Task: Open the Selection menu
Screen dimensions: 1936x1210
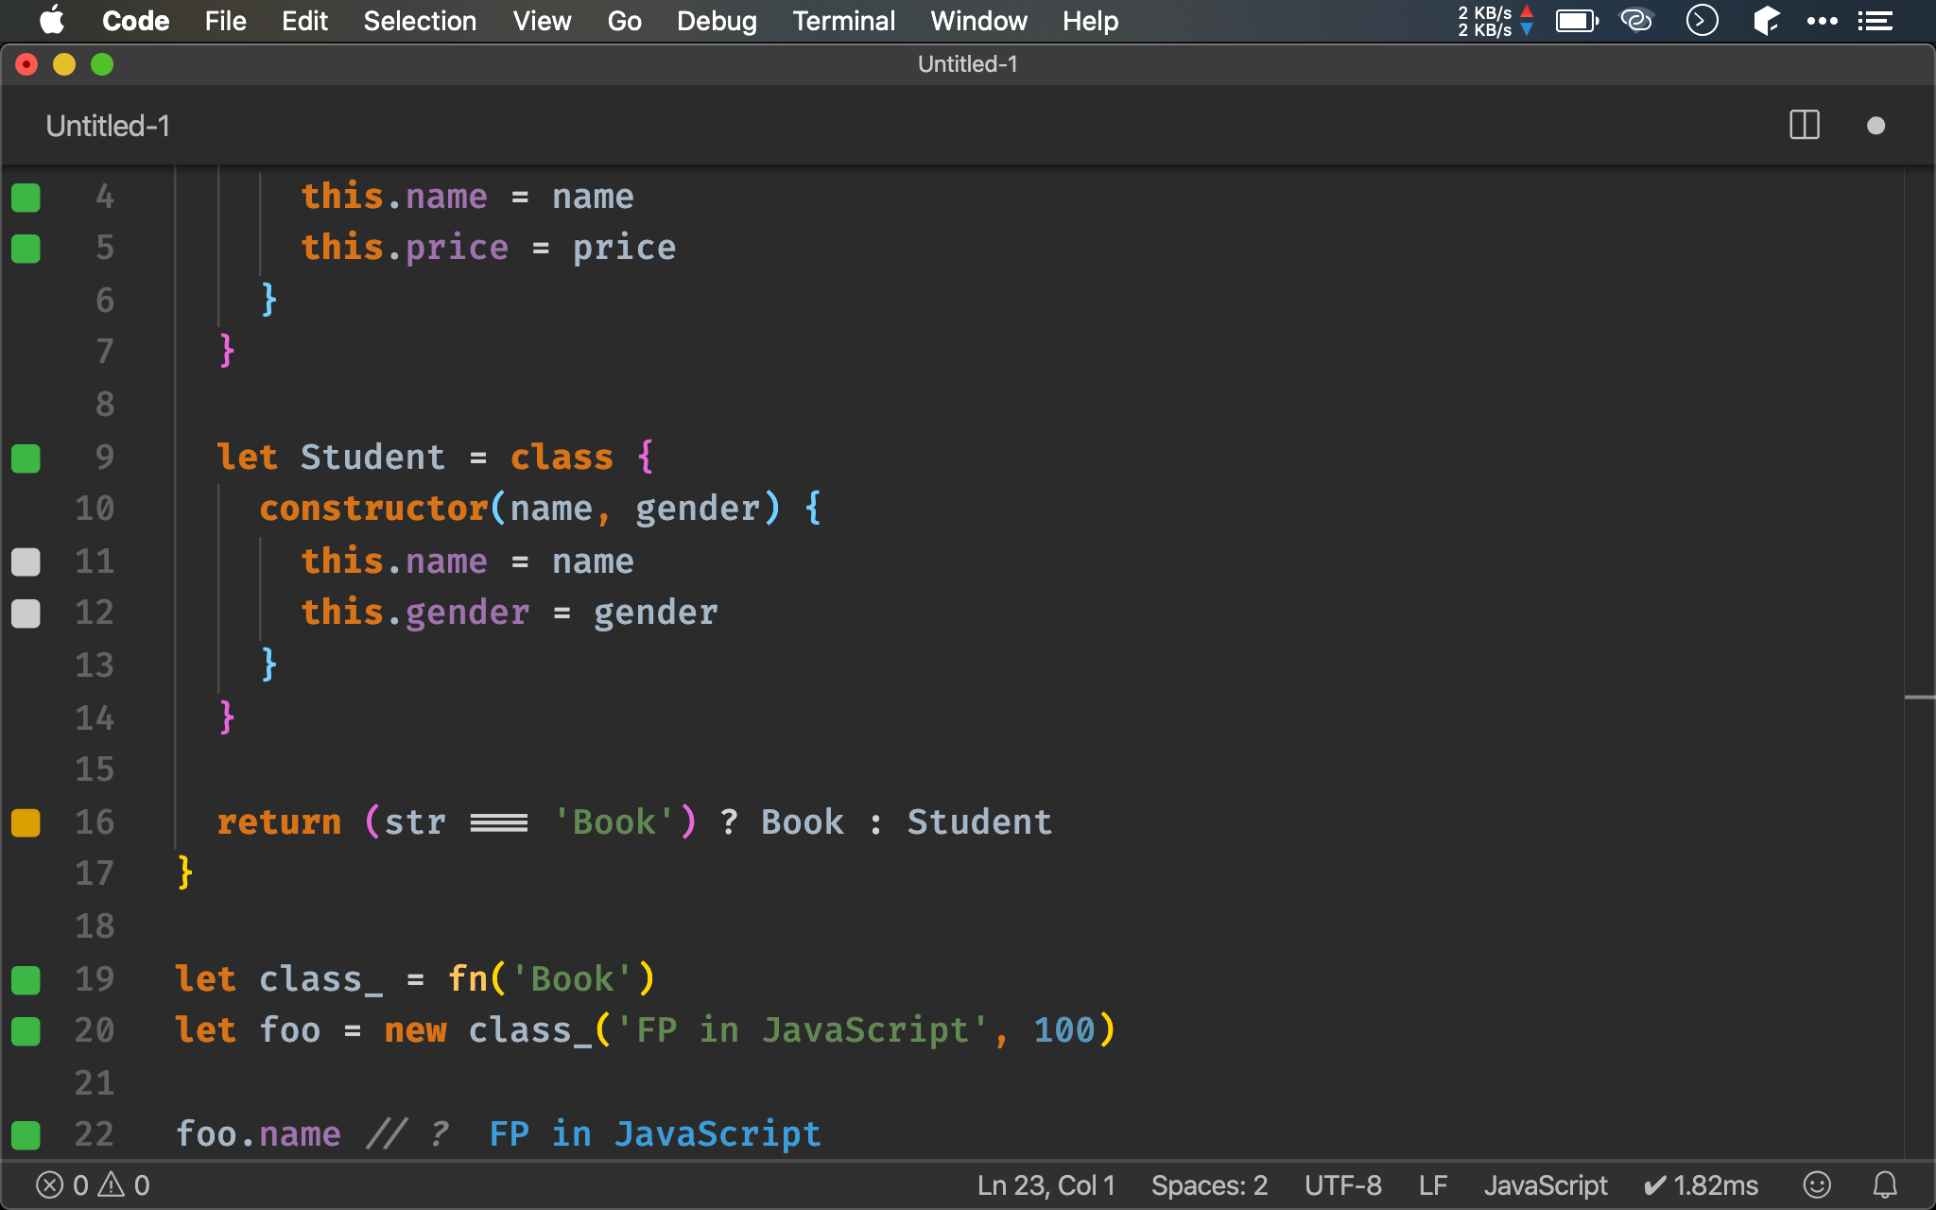Action: tap(420, 21)
